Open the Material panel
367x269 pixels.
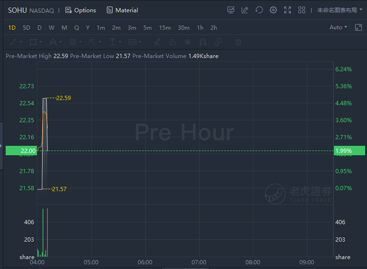122,10
